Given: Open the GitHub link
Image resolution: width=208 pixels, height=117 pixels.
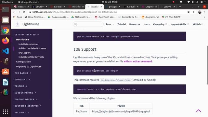Looking at the screenshot, I should click(198, 24).
